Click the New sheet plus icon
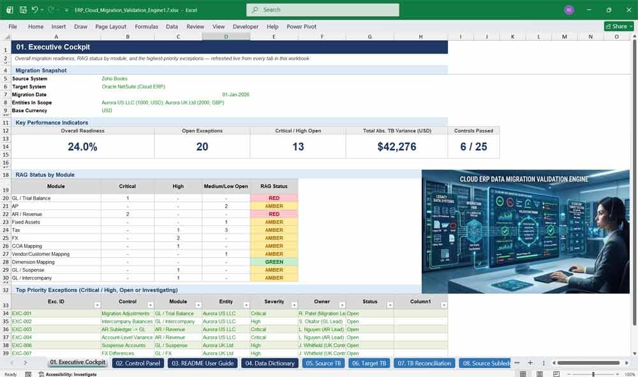This screenshot has height=377, width=638. [x=530, y=363]
